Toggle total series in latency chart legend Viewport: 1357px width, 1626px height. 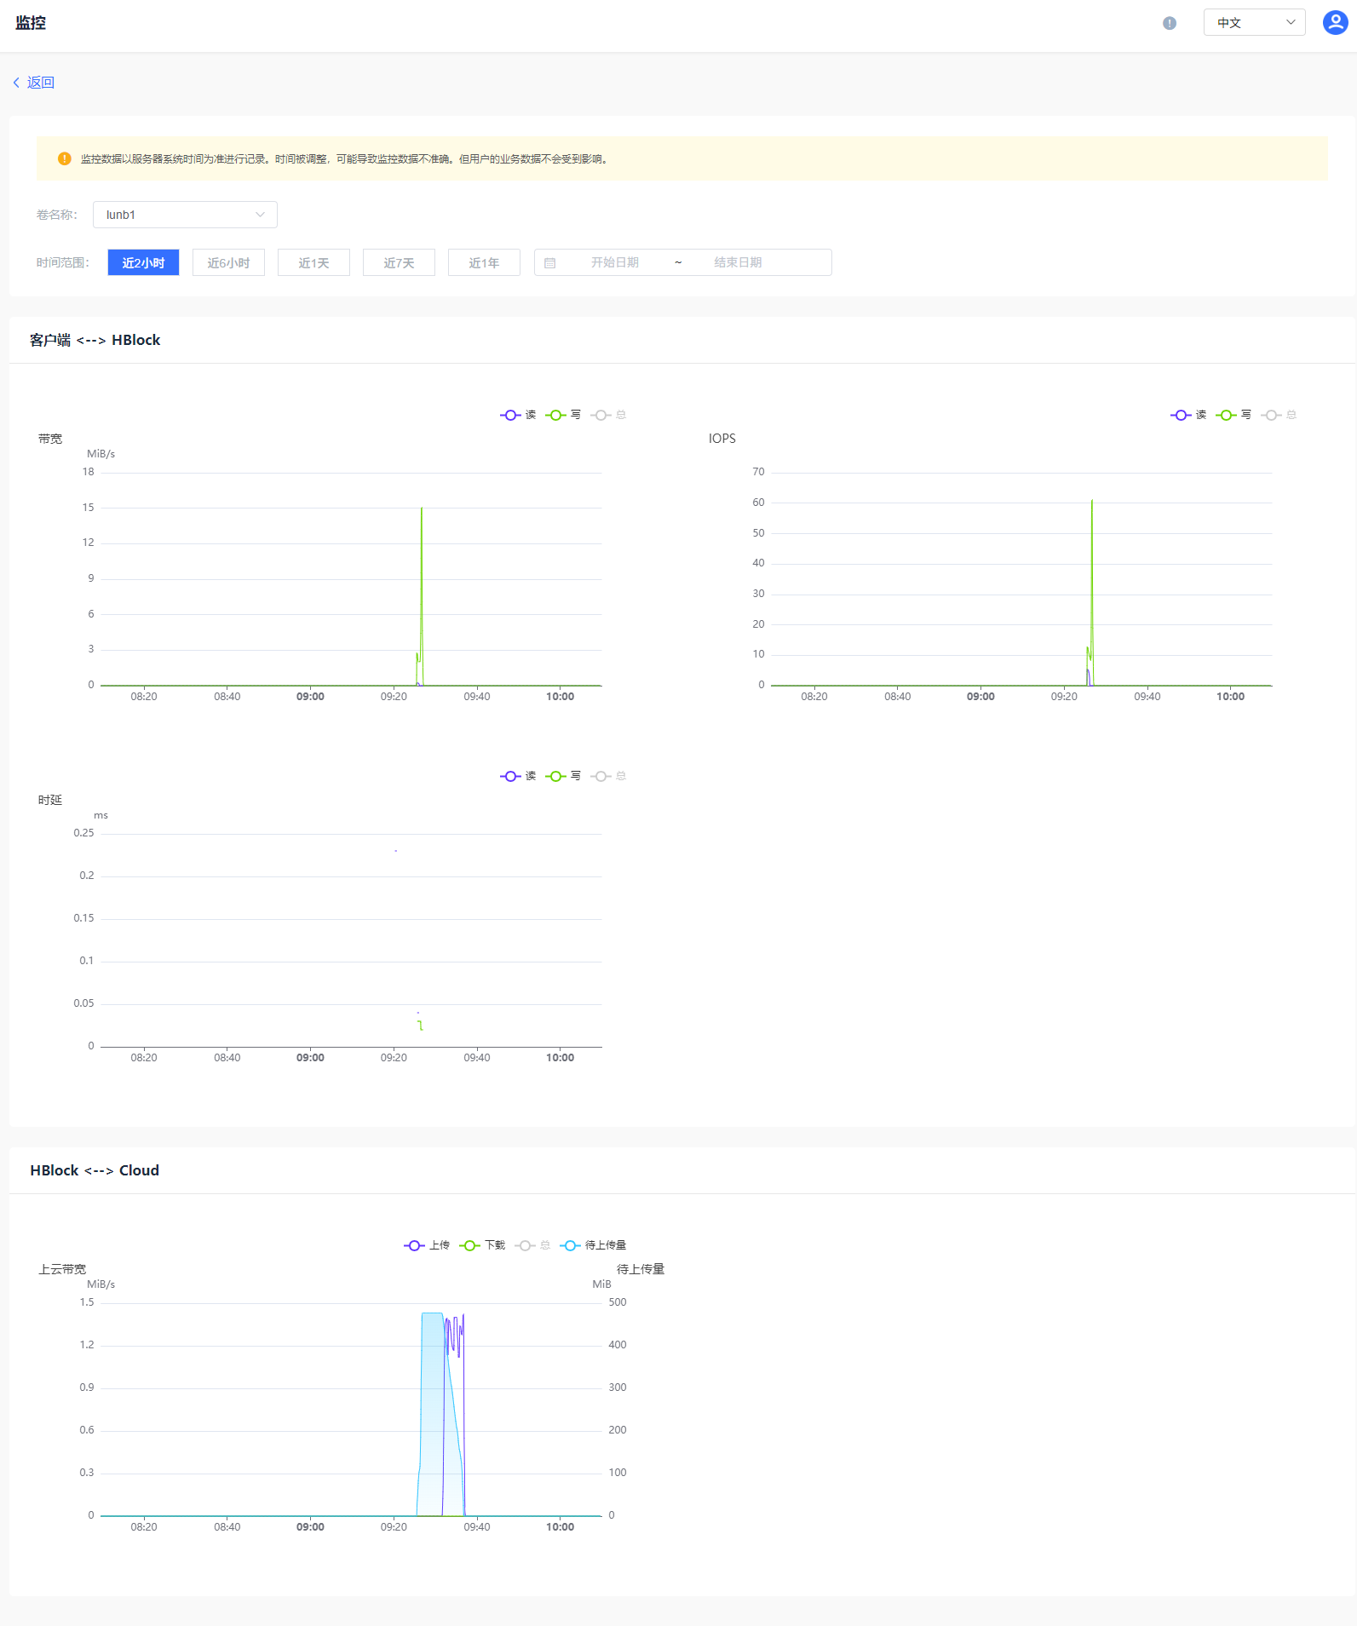pyautogui.click(x=608, y=776)
